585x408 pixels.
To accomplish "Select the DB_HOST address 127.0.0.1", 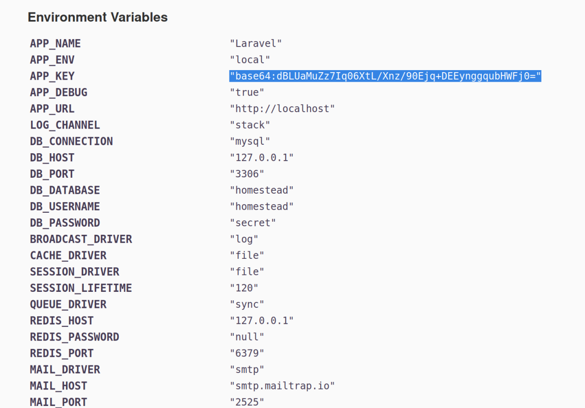I will 261,158.
